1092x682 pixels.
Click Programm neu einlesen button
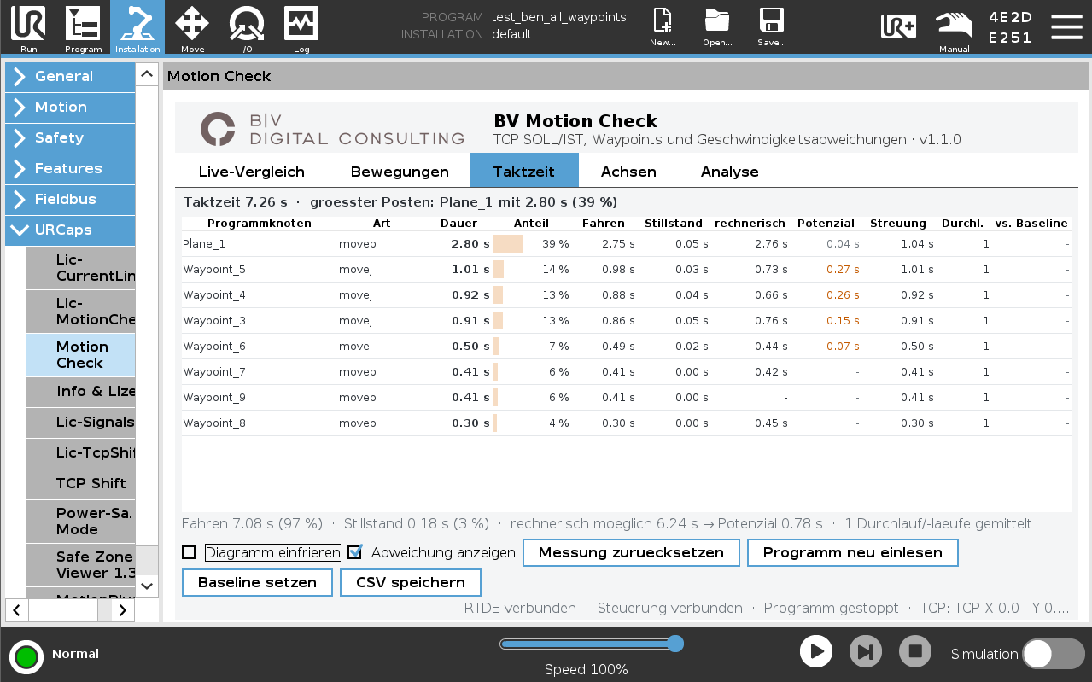[x=853, y=552]
